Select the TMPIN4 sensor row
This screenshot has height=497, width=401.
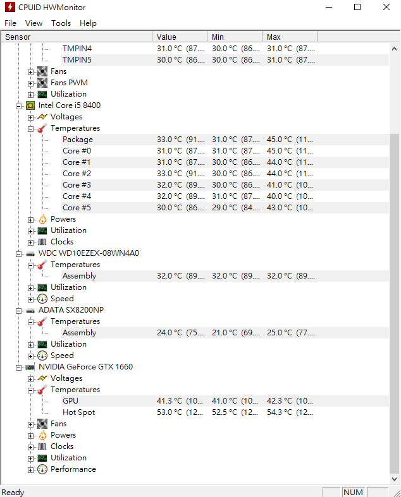[x=225, y=49]
